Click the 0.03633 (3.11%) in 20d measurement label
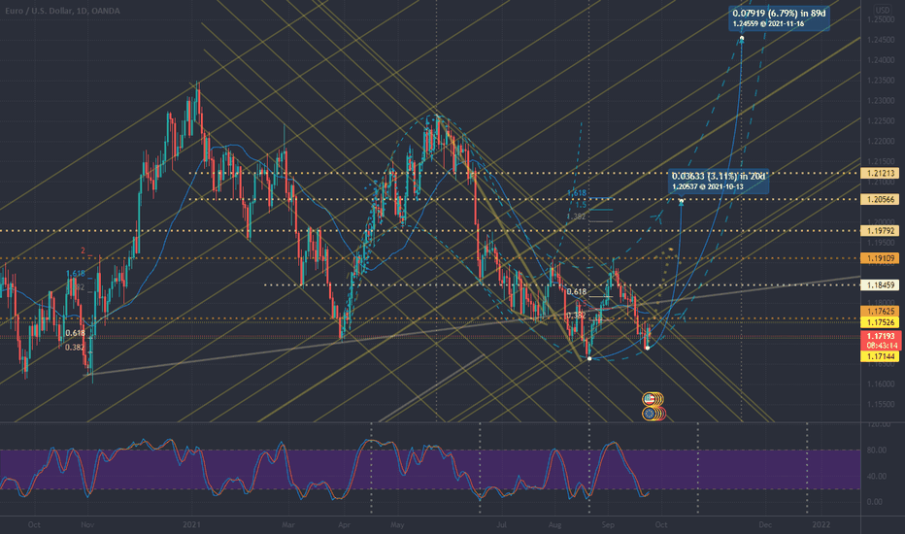The width and height of the screenshot is (905, 534). pyautogui.click(x=719, y=181)
